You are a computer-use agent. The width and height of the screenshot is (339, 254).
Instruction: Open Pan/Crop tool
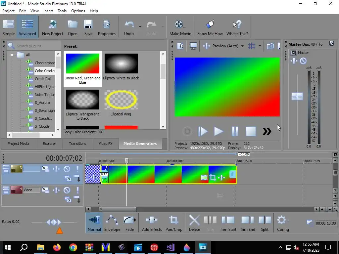pos(174,223)
